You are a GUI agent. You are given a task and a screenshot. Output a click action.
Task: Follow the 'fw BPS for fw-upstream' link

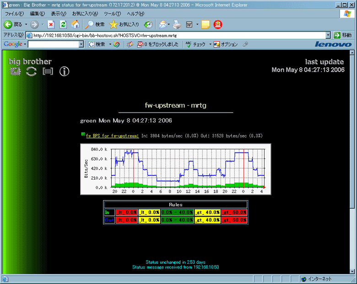(112, 136)
